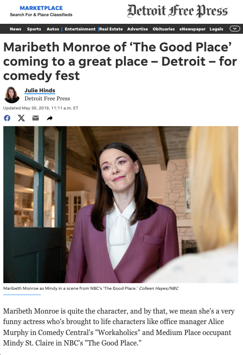Go to the Sports section

click(34, 29)
